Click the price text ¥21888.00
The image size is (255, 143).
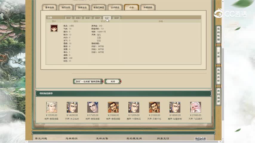tap(113, 115)
